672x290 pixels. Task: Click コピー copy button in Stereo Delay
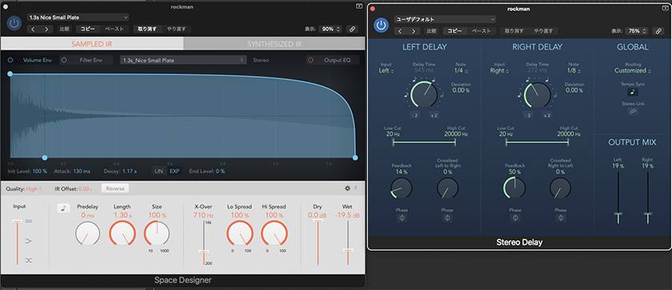(x=454, y=31)
